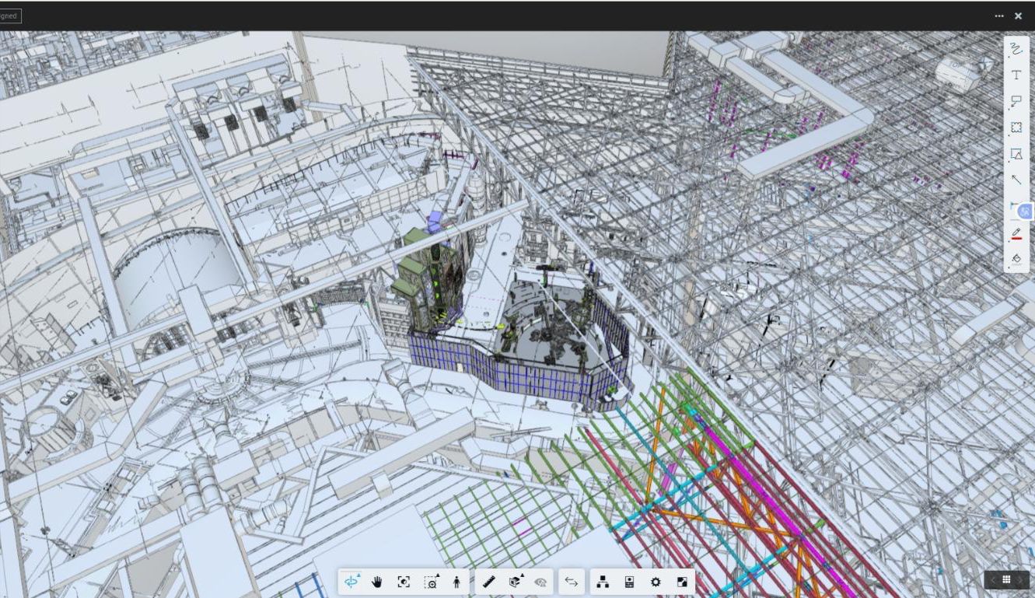Select the Orbit tool in bottom toolbar

(x=351, y=582)
